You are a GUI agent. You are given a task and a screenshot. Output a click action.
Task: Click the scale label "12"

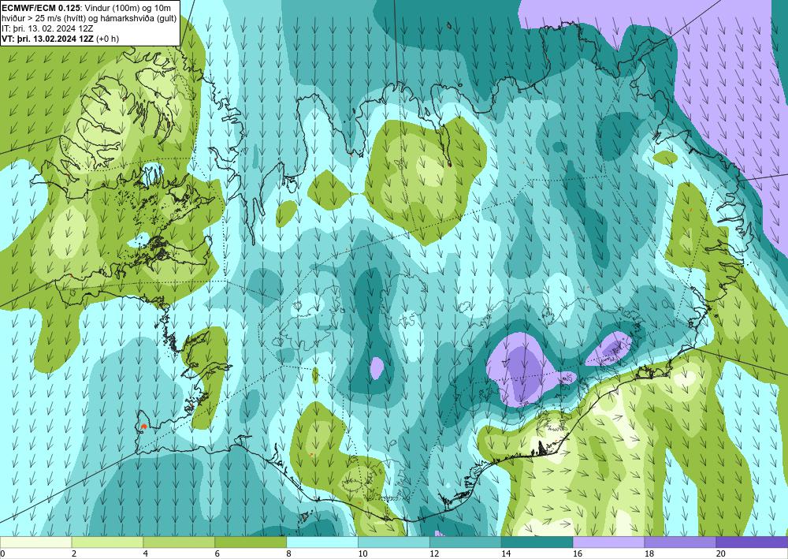434,553
